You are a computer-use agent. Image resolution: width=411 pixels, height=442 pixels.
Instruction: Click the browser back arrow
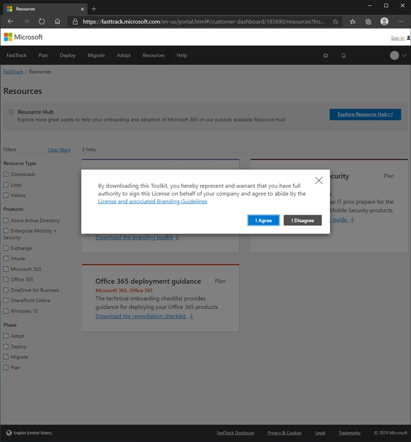tap(10, 21)
